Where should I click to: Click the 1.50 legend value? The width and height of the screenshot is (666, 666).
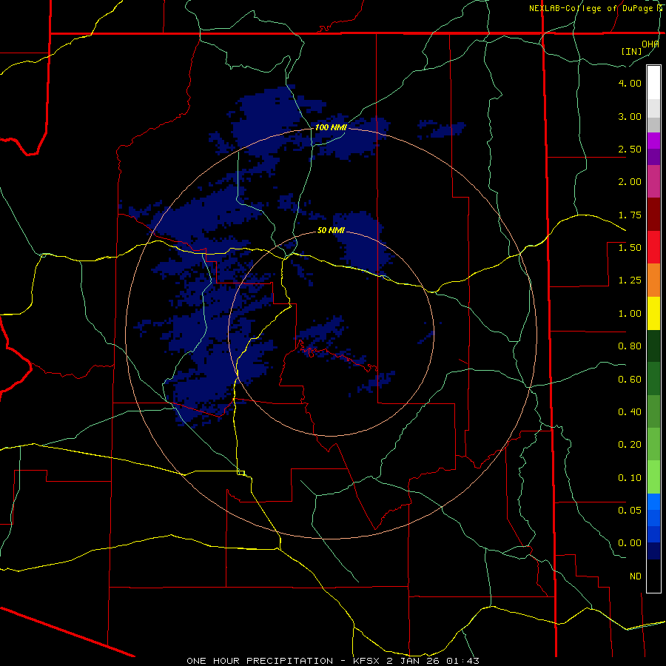(x=630, y=248)
